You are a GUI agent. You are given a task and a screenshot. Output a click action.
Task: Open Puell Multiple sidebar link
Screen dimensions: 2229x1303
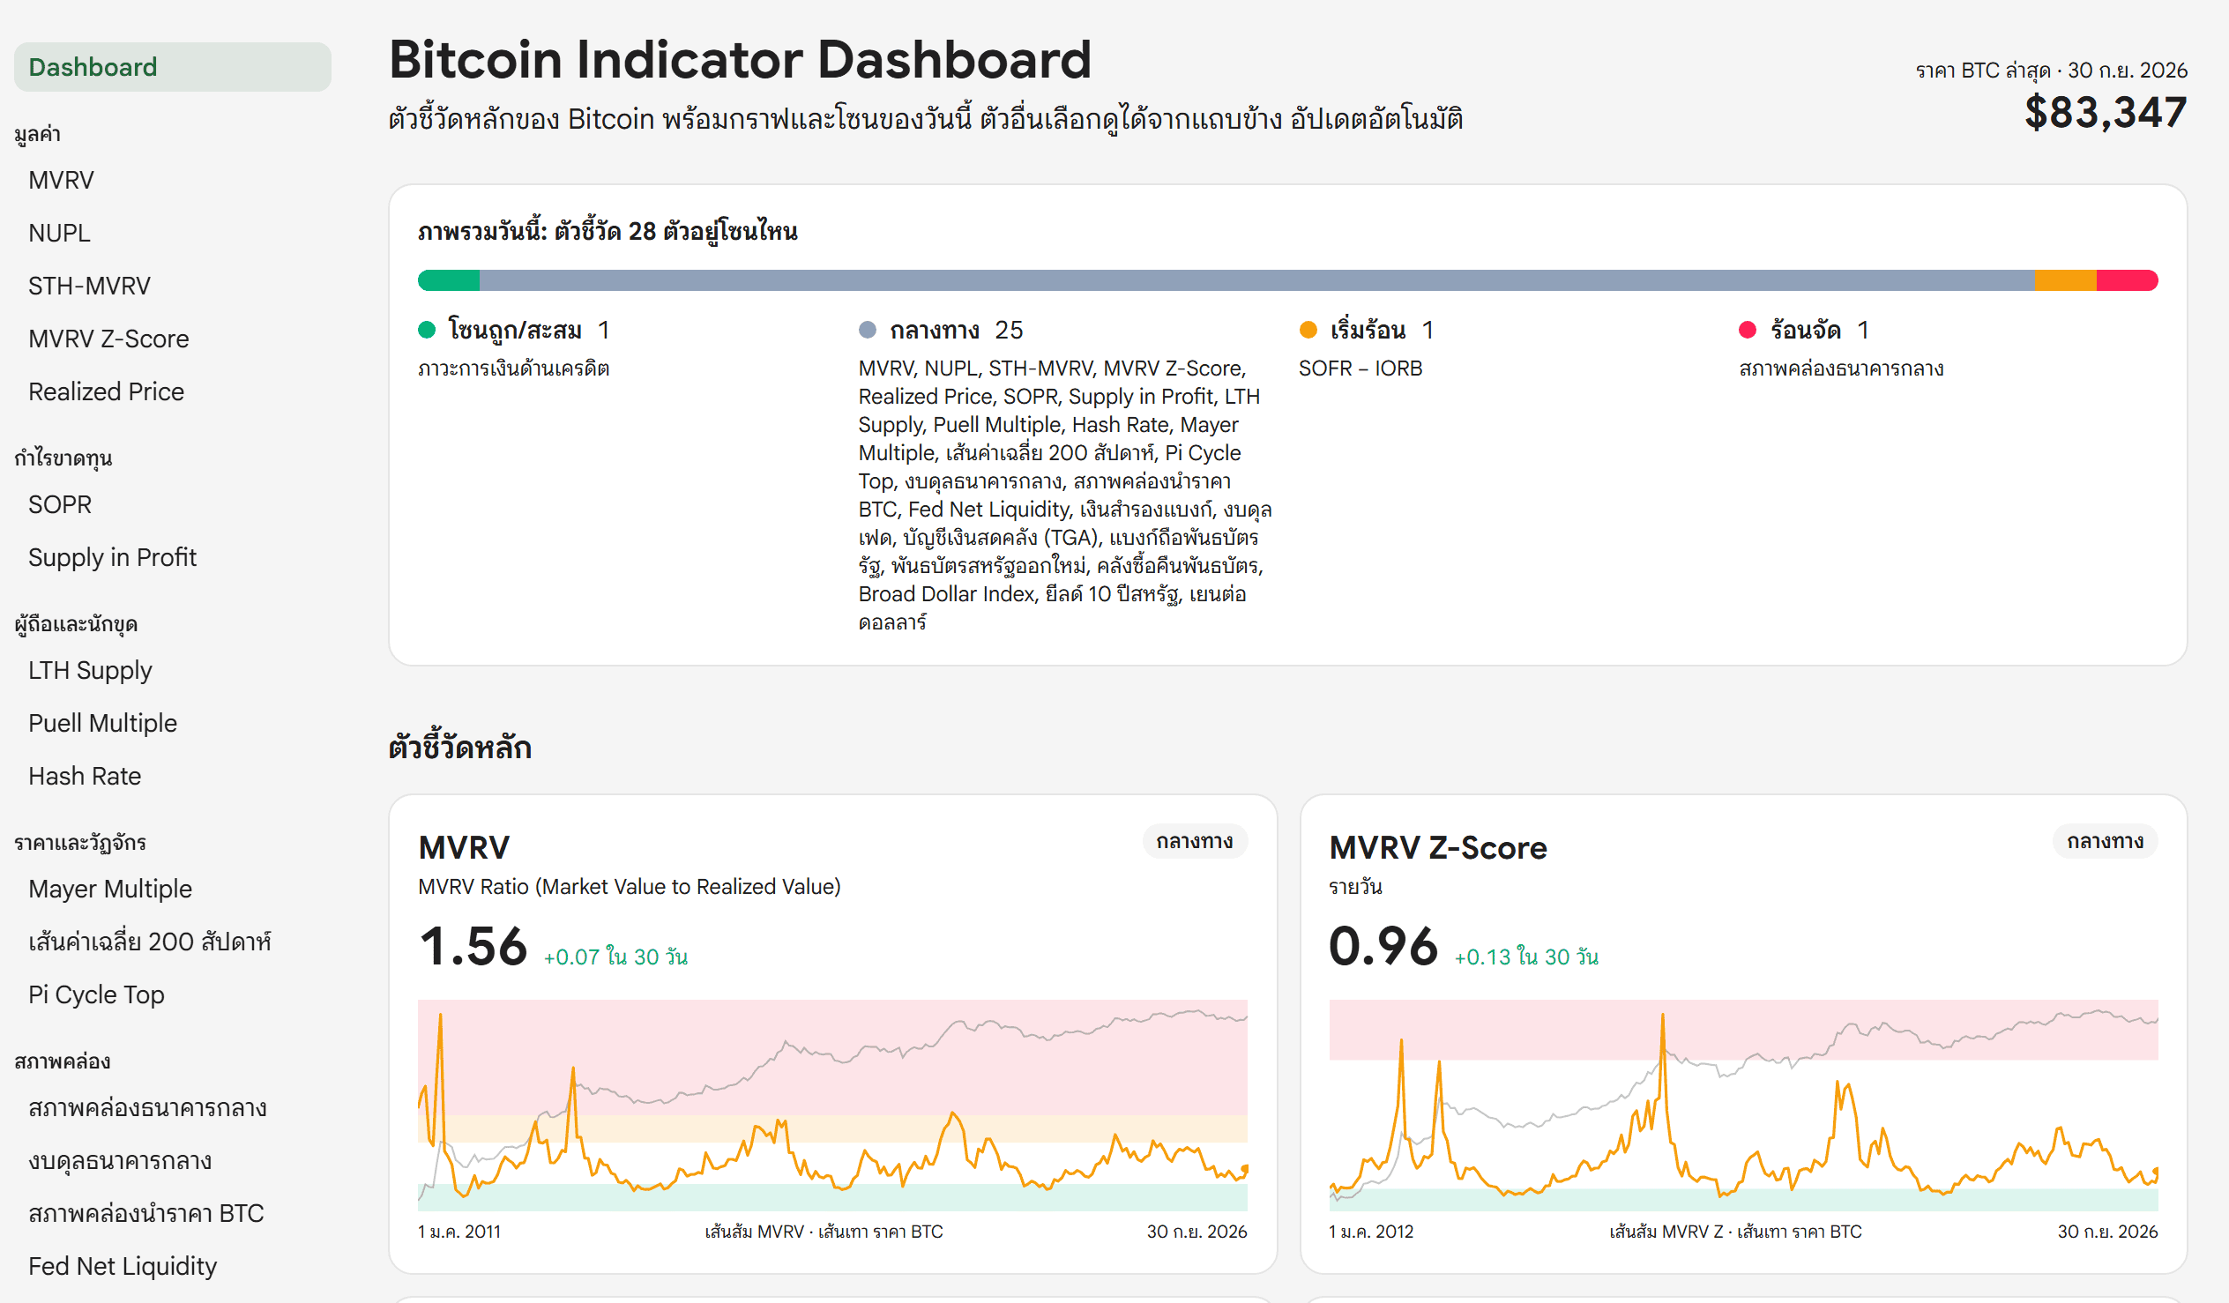pyautogui.click(x=102, y=724)
